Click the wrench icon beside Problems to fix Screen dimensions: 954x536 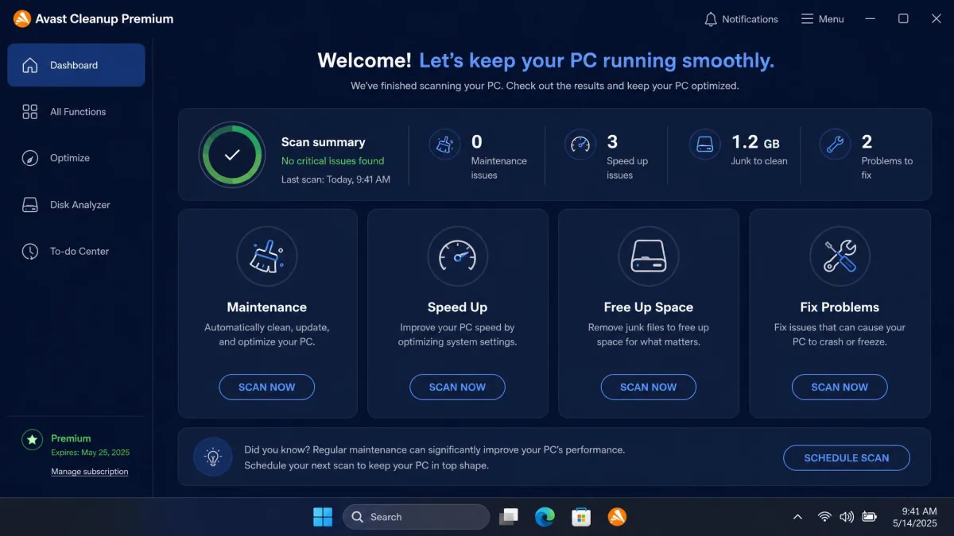(x=835, y=145)
